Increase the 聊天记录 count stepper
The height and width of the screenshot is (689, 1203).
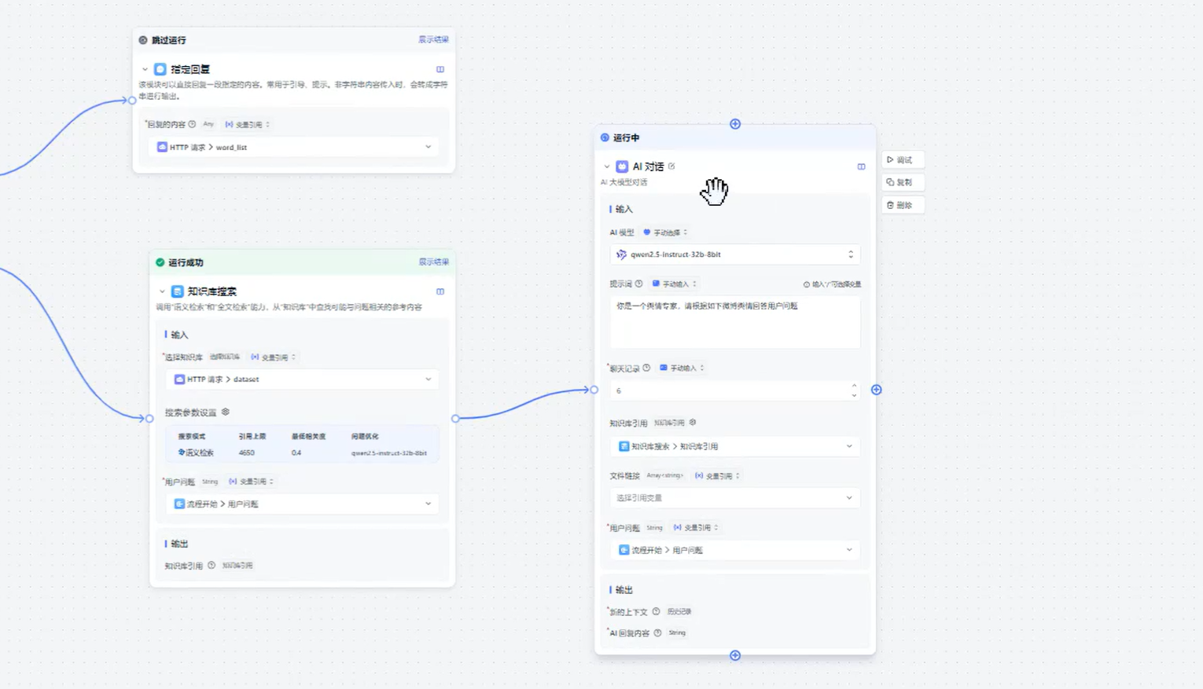click(854, 386)
